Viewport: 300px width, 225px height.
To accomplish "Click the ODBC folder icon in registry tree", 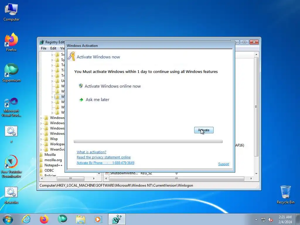I will (x=41, y=170).
